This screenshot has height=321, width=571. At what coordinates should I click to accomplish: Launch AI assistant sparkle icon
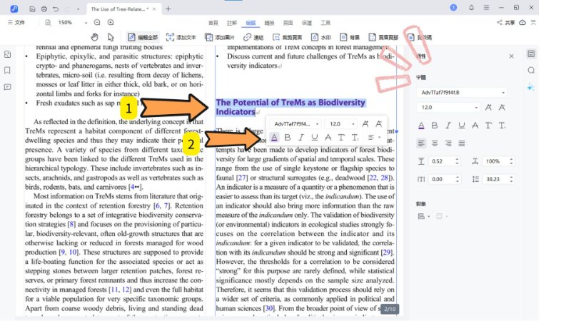point(531,86)
